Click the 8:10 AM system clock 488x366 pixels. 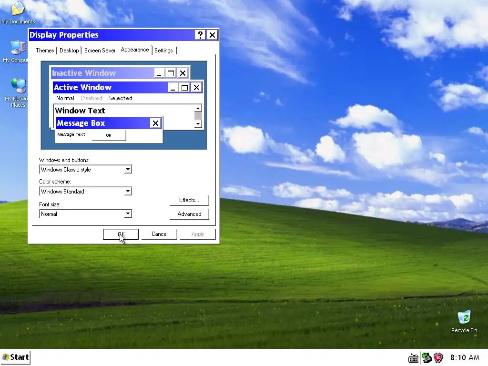(465, 357)
